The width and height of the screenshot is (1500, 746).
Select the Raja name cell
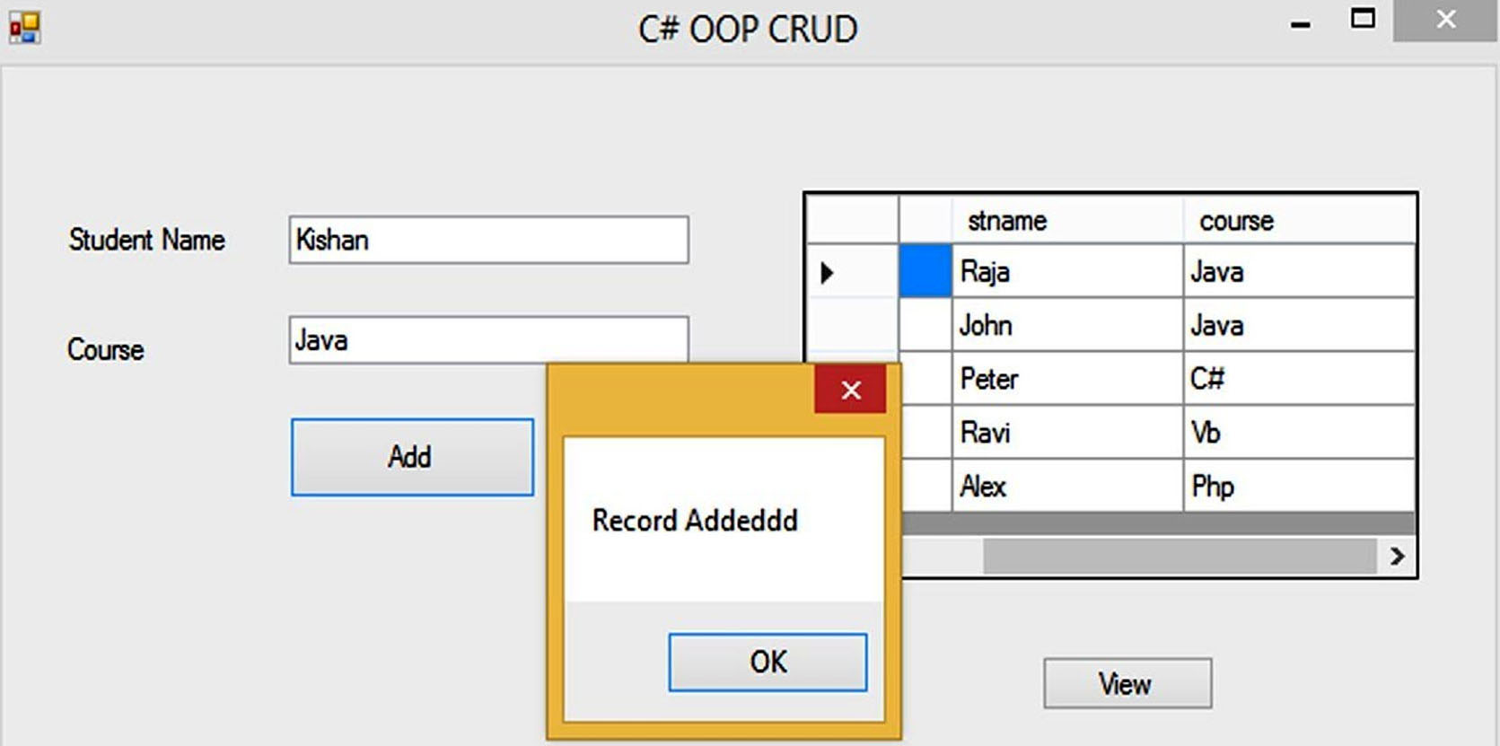tap(1067, 272)
